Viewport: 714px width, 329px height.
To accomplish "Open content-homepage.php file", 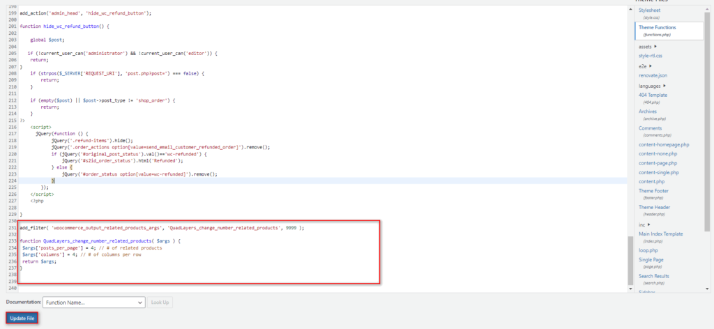I will 664,145.
